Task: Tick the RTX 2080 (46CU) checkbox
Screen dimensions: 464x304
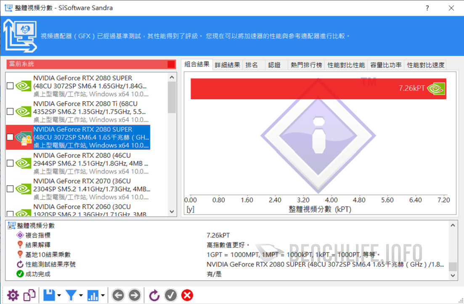Action: pyautogui.click(x=10, y=163)
